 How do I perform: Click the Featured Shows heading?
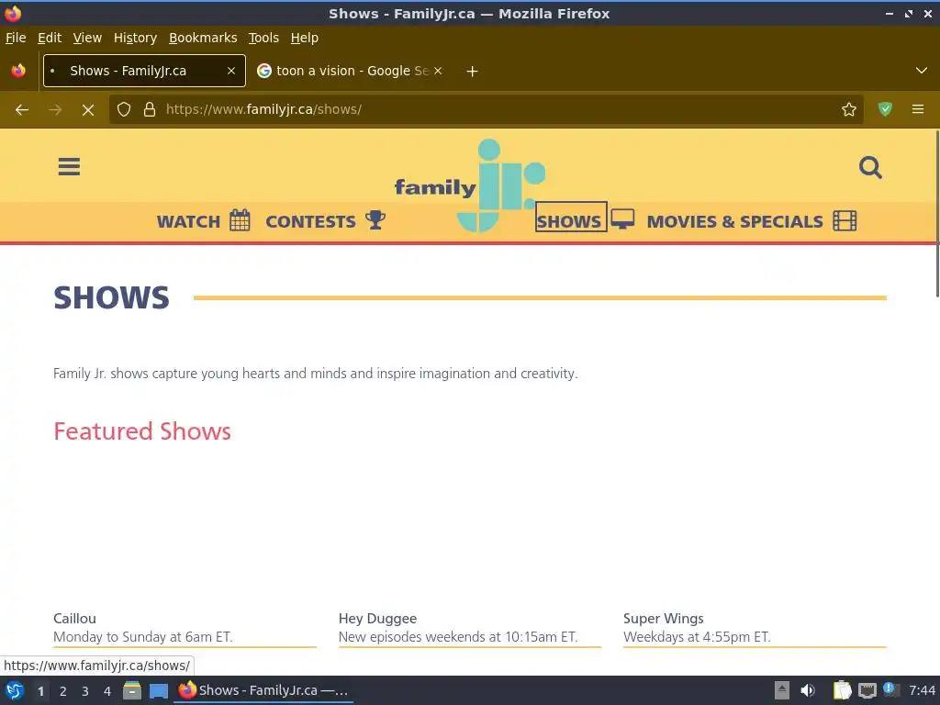(142, 431)
